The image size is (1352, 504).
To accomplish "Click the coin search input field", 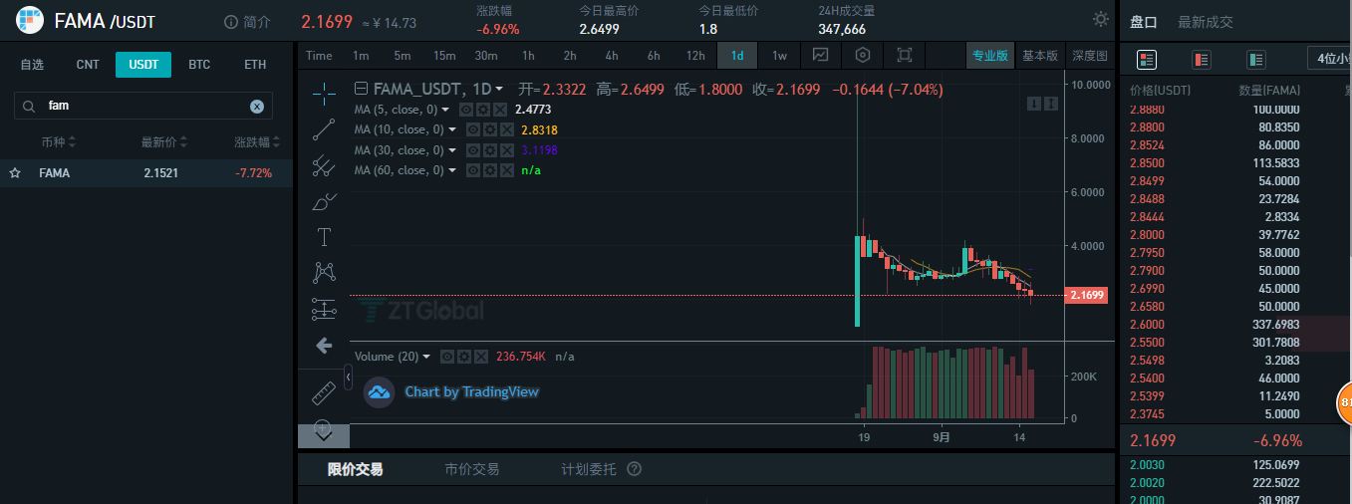I will pyautogui.click(x=144, y=106).
